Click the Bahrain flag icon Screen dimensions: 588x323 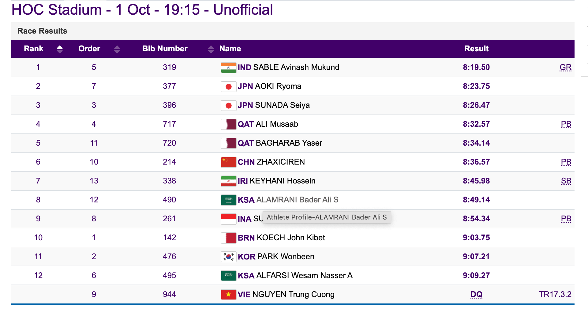coord(228,238)
